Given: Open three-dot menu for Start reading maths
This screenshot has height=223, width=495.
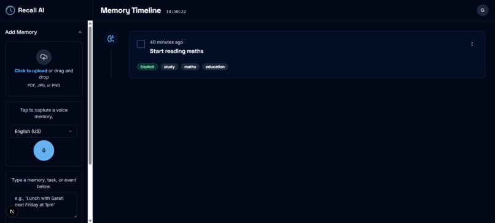Looking at the screenshot, I should pos(472,44).
